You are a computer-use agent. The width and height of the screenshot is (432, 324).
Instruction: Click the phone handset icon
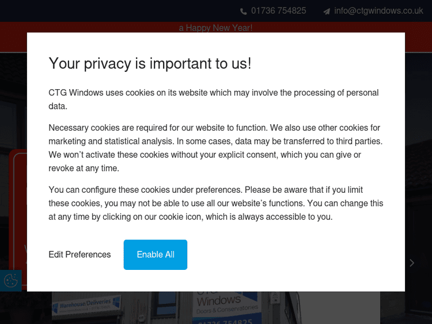click(244, 11)
